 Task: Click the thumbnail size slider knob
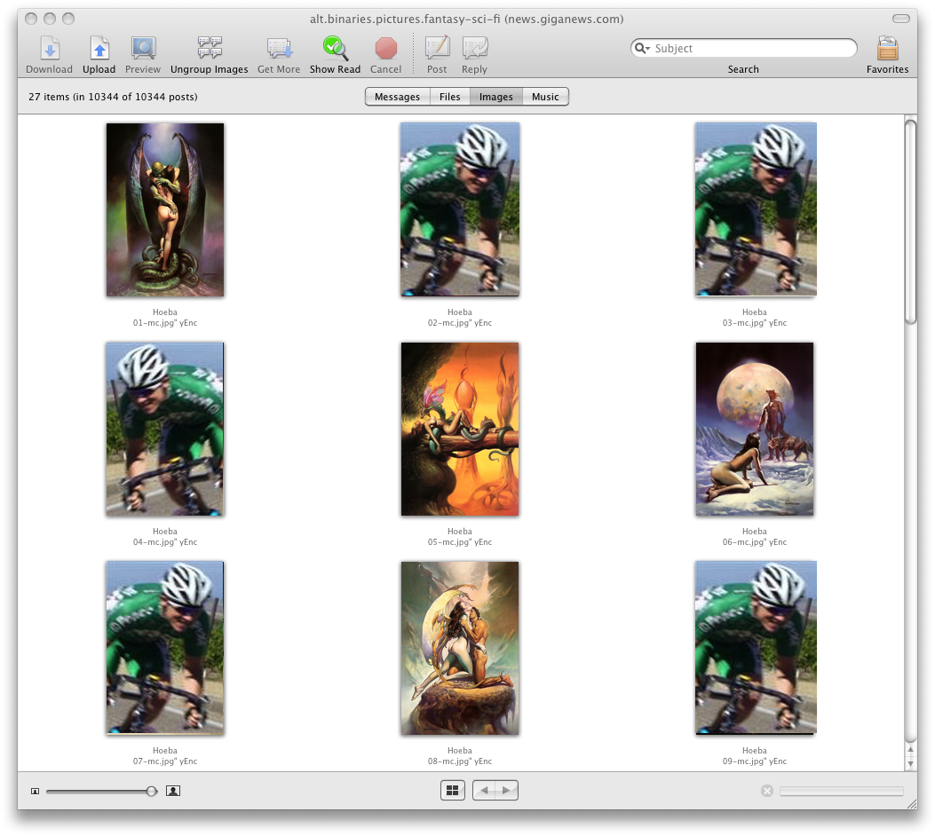tap(152, 792)
